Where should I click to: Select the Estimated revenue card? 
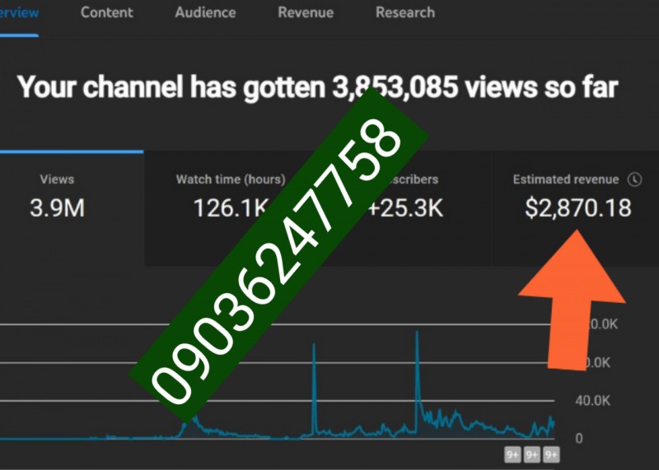(576, 208)
